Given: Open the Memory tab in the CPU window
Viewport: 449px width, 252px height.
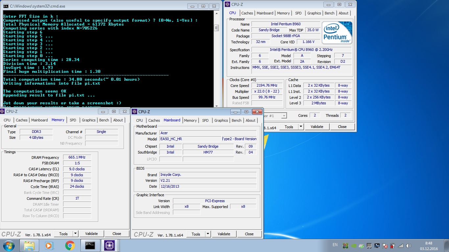Looking at the screenshot, I should 283,13.
